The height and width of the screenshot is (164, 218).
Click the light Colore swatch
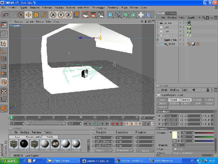point(174,135)
